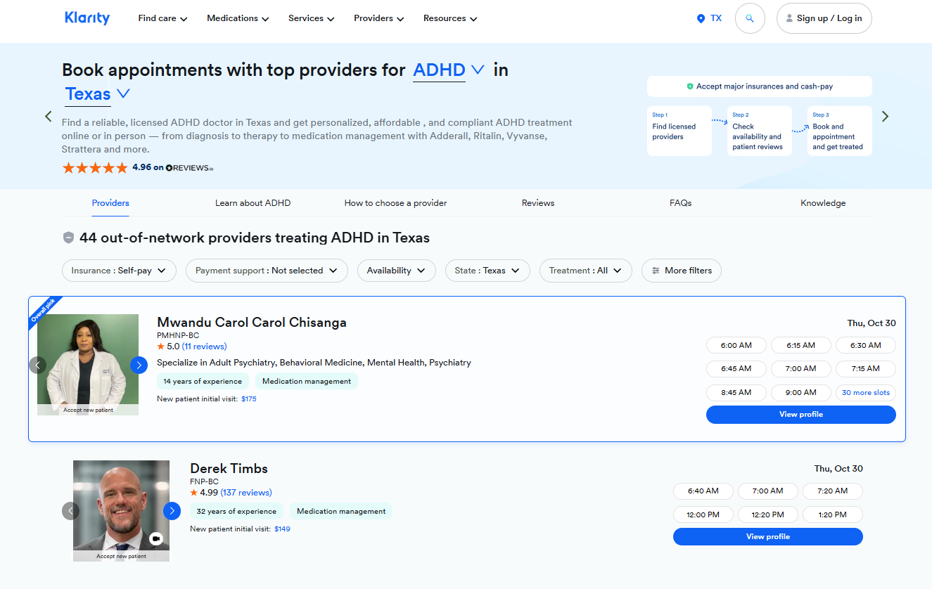The width and height of the screenshot is (932, 589).
Task: Show previous photo of Mwandu Chisanga
Action: tap(38, 365)
